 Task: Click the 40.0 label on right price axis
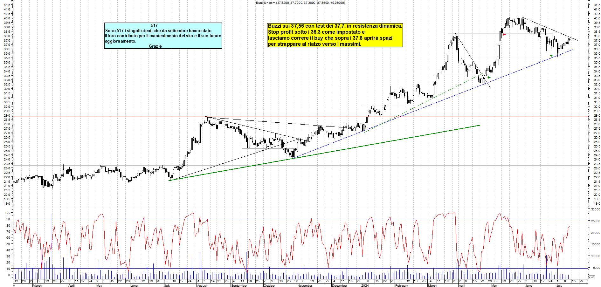(x=597, y=18)
